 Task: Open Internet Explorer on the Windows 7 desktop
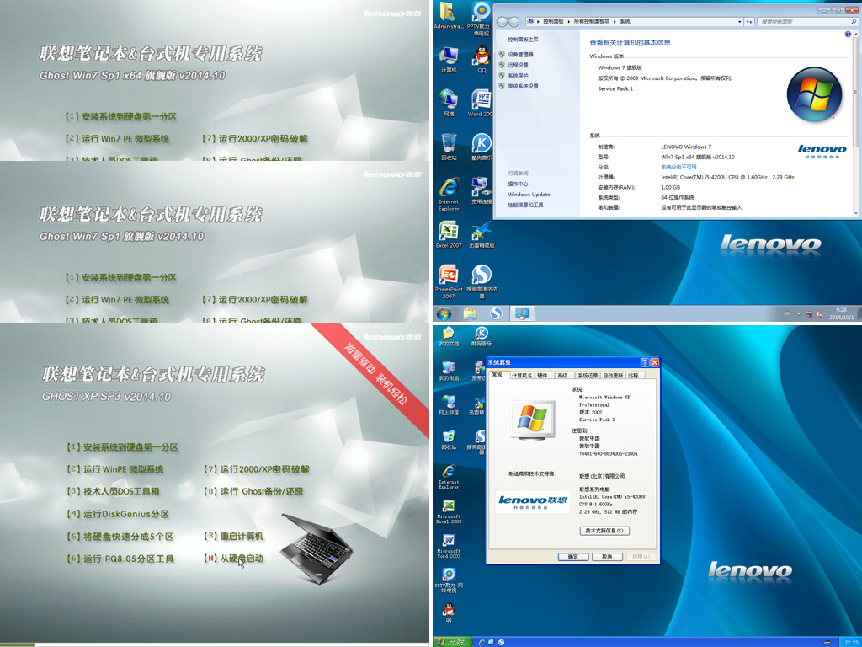click(449, 195)
